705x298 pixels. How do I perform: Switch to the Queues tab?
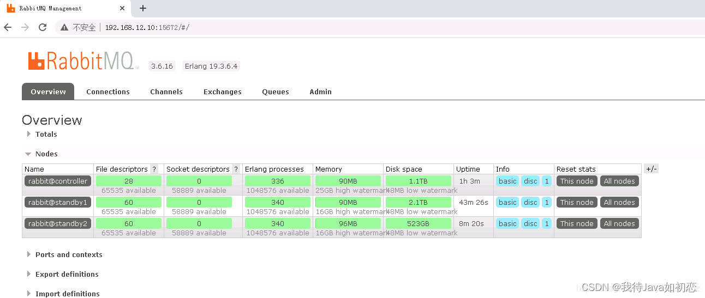pos(276,92)
